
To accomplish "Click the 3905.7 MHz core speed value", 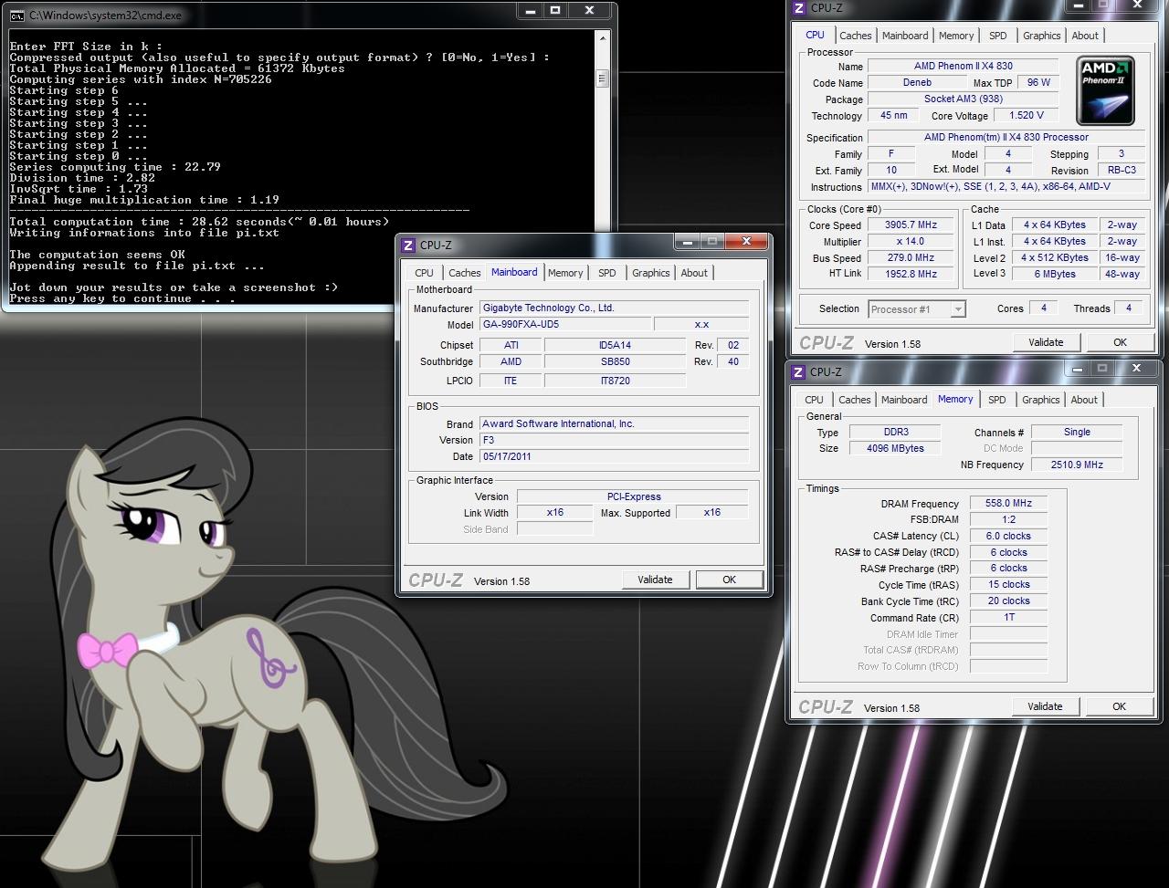I will 911,225.
